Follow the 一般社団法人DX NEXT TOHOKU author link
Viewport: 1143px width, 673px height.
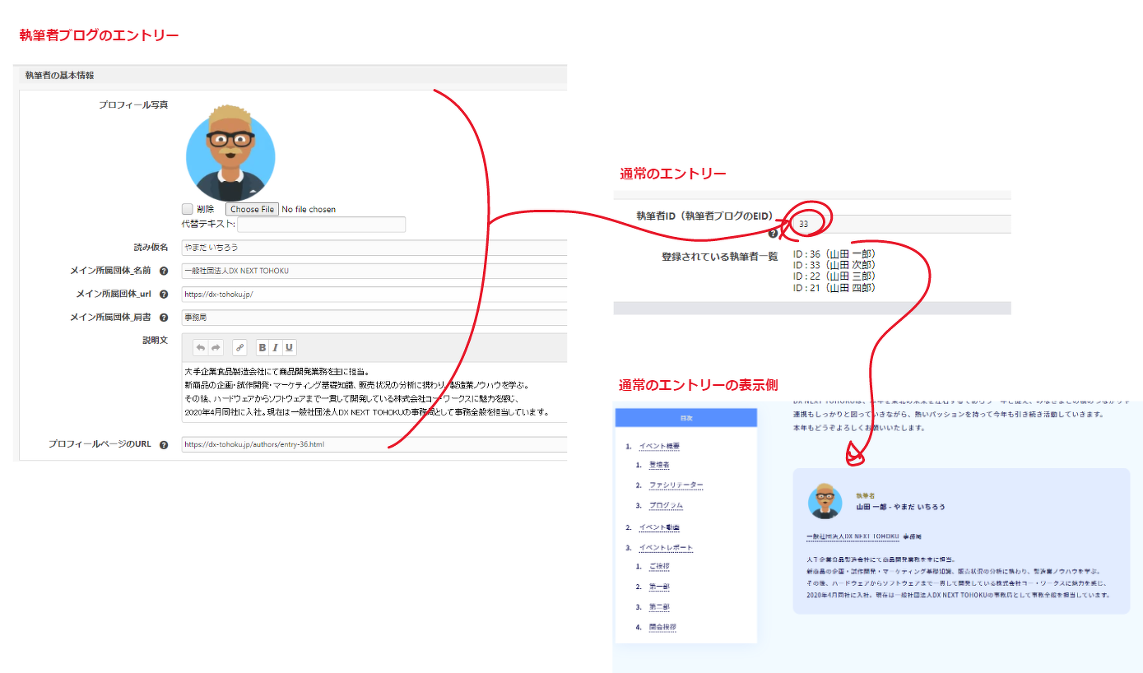tap(852, 536)
